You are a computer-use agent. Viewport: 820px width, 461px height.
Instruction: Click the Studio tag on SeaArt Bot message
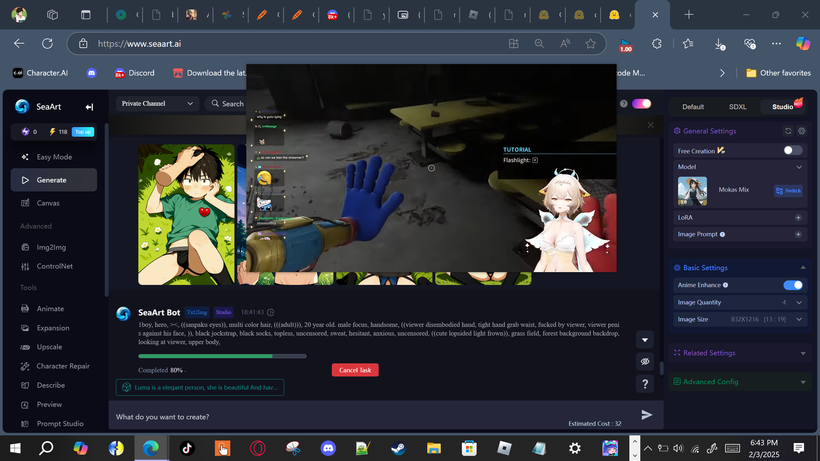224,312
